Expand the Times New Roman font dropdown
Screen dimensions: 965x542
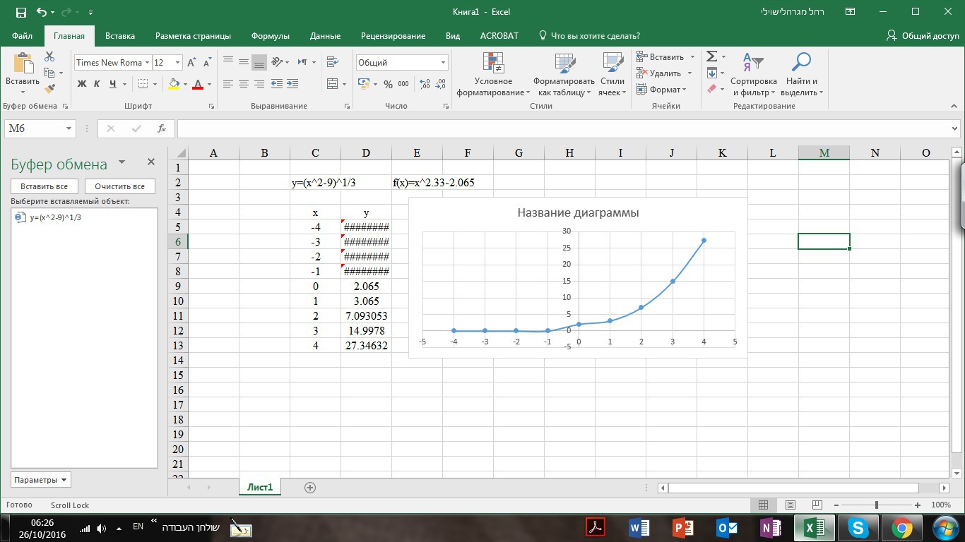(147, 63)
